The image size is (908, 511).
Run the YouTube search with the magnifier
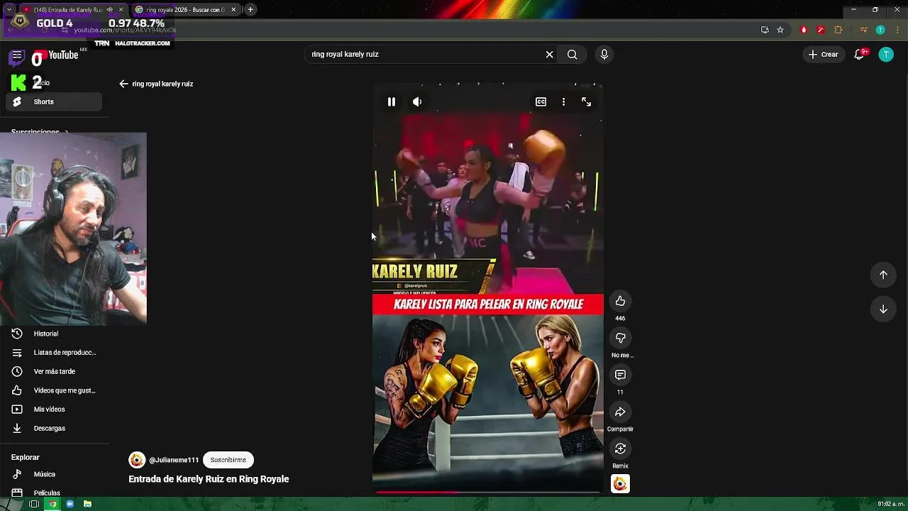572,55
